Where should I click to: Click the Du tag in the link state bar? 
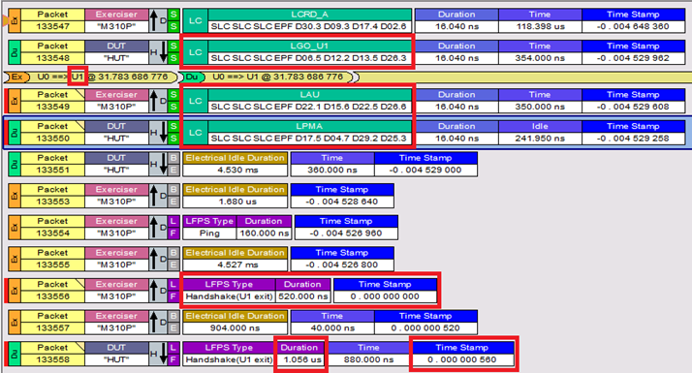pos(192,77)
